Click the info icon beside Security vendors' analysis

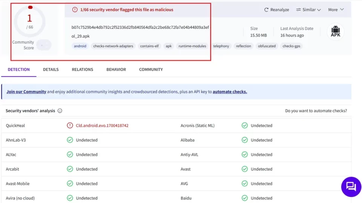click(60, 111)
